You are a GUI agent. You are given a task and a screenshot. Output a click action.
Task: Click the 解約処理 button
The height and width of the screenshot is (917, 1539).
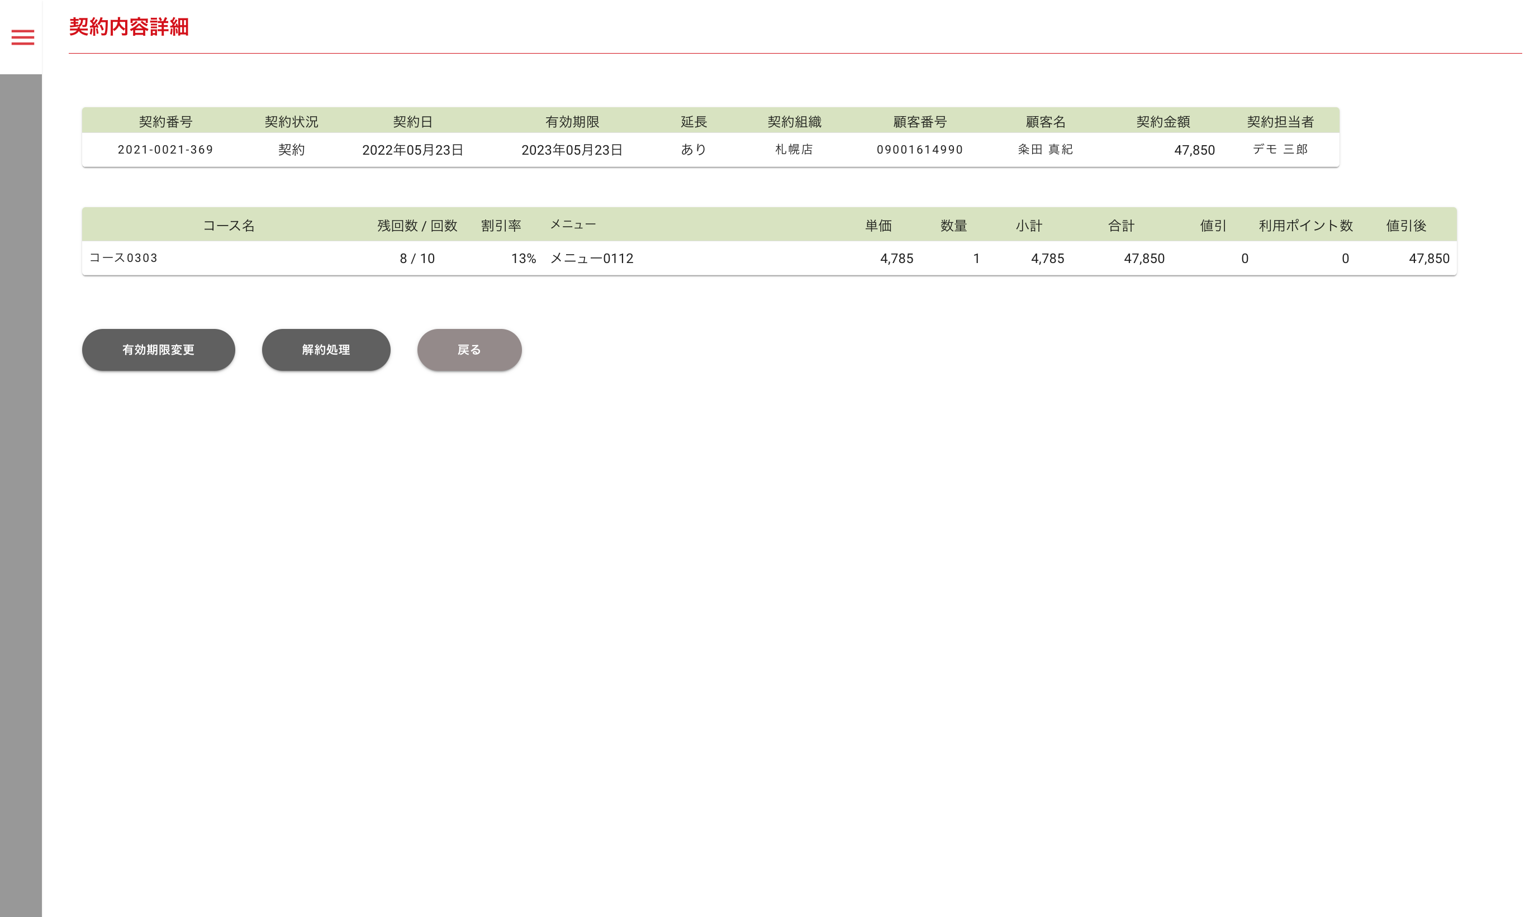[x=326, y=350]
